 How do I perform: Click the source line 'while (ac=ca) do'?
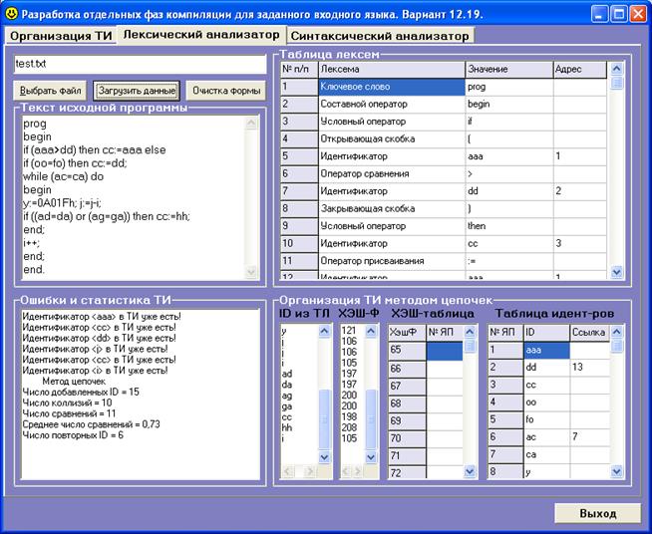[x=64, y=176]
